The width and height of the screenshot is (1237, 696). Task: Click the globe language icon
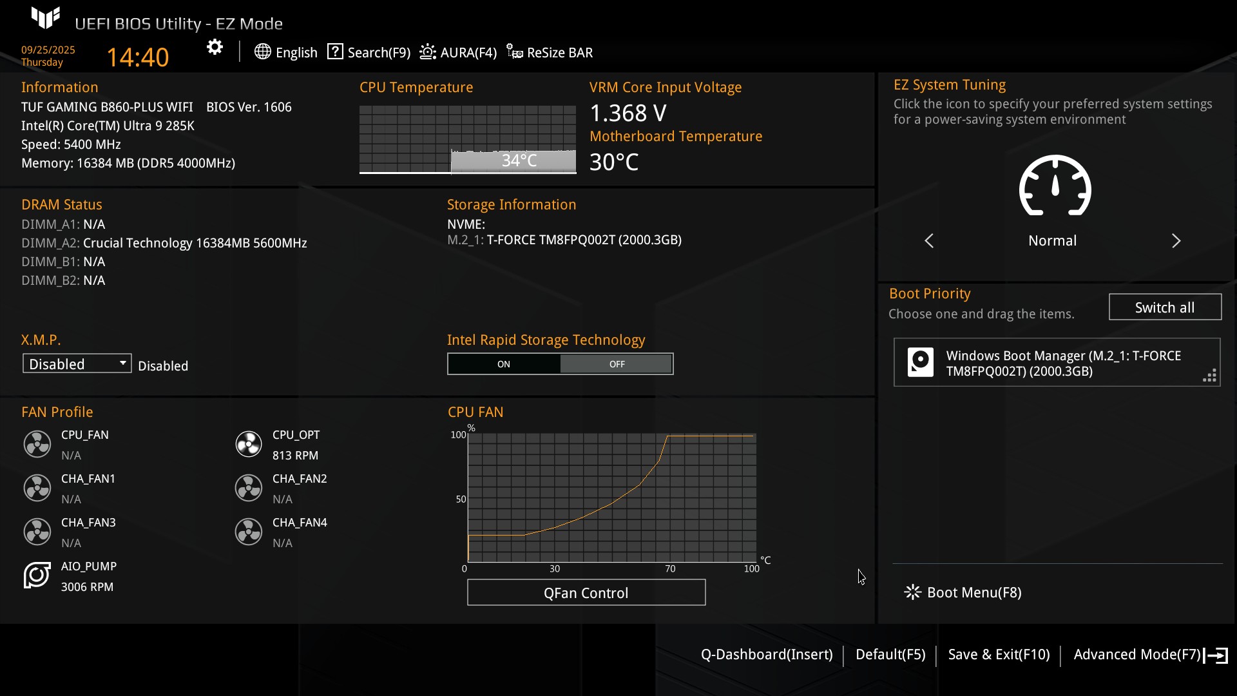262,52
